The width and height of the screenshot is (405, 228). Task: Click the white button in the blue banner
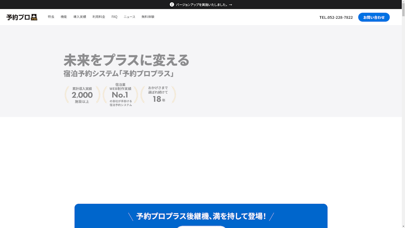[x=201, y=227]
